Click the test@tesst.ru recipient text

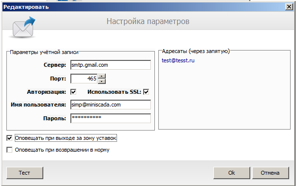pyautogui.click(x=178, y=60)
